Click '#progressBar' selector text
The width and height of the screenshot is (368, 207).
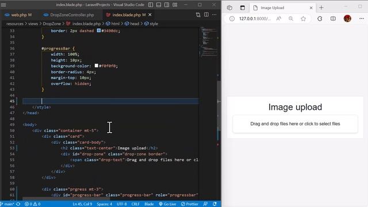56,48
